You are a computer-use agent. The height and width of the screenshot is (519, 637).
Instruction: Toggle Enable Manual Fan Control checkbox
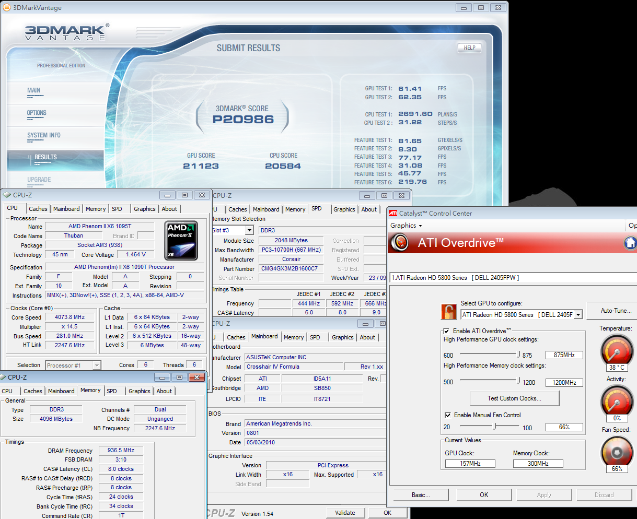[x=447, y=415]
